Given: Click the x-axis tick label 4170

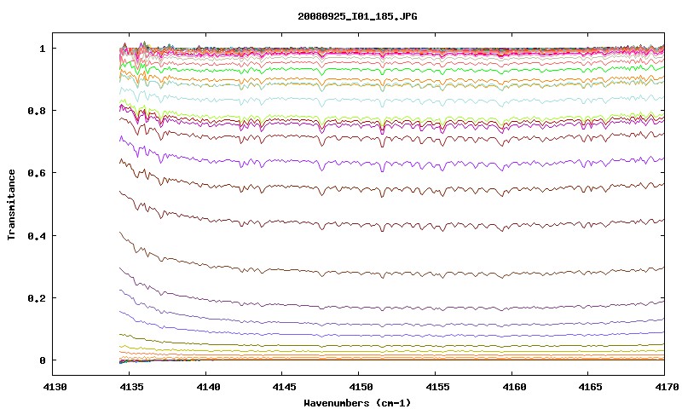Looking at the screenshot, I should tap(667, 386).
